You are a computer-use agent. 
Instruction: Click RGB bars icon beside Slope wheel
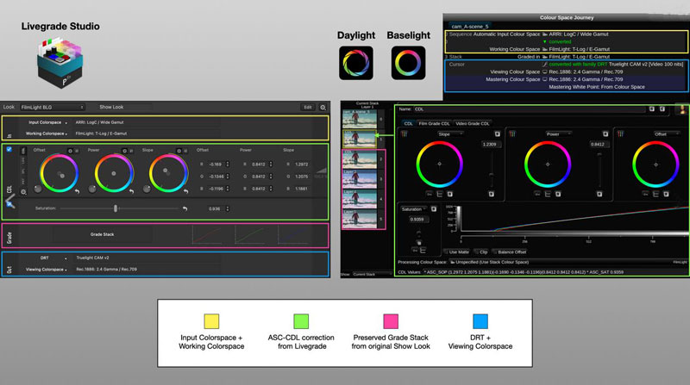point(404,134)
